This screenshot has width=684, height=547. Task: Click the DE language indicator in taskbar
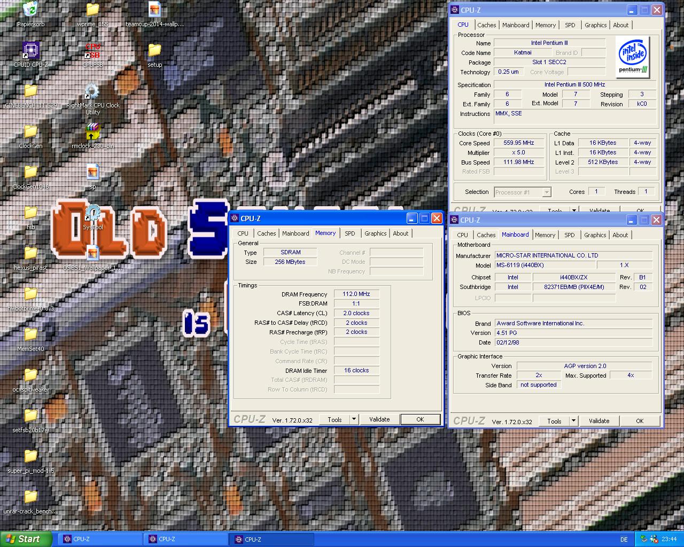pyautogui.click(x=624, y=540)
